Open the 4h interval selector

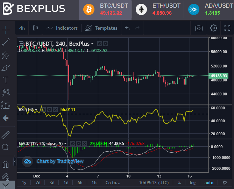coord(22,28)
